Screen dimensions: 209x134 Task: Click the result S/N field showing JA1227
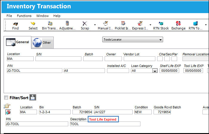click(x=113, y=112)
